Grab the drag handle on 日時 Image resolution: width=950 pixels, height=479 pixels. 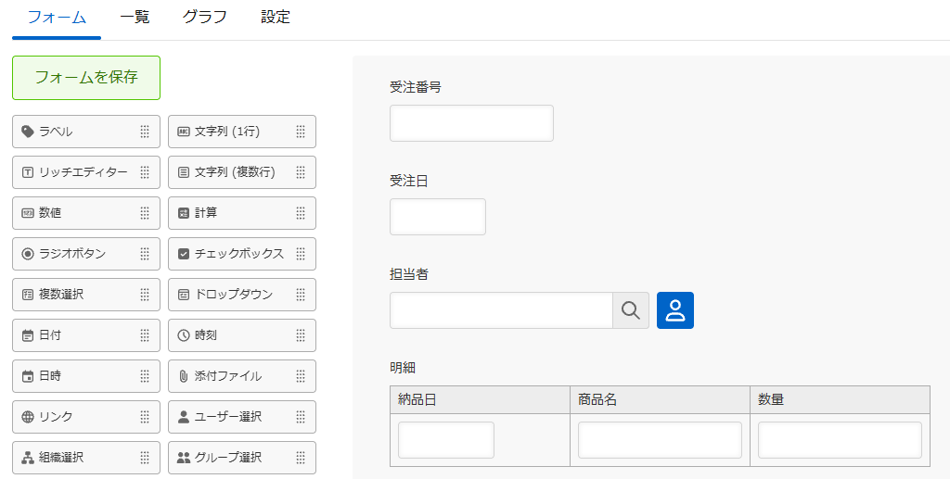pos(144,376)
